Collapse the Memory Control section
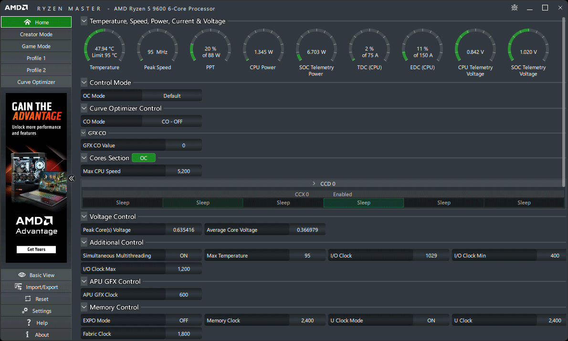Viewport: 568px width, 341px height. [84, 307]
